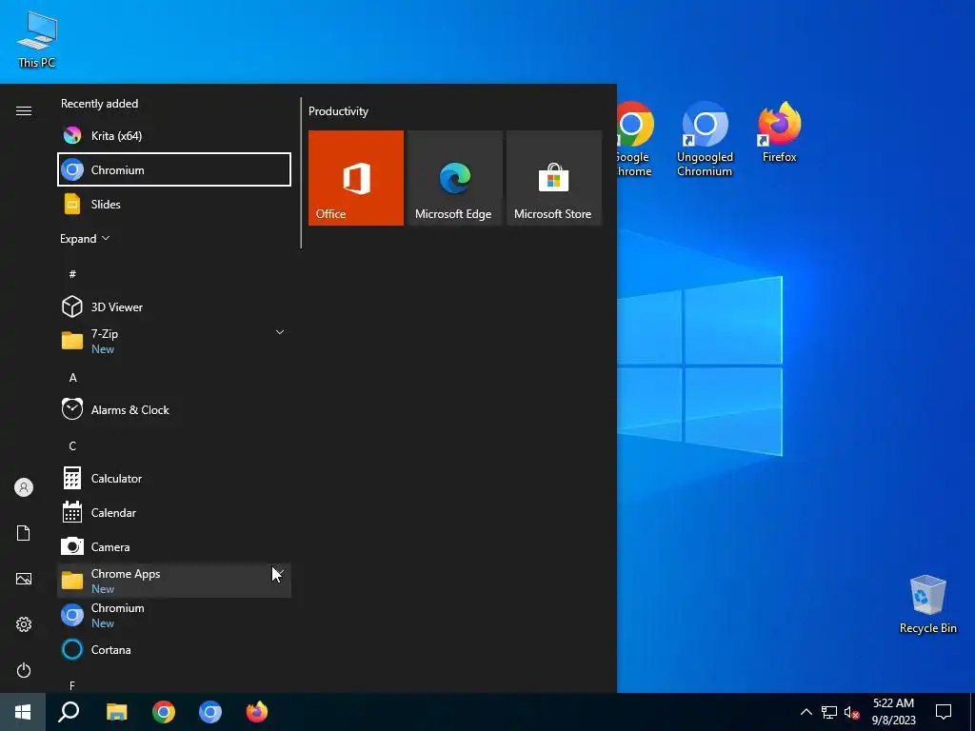Click the 'C' letter group header

[x=72, y=445]
